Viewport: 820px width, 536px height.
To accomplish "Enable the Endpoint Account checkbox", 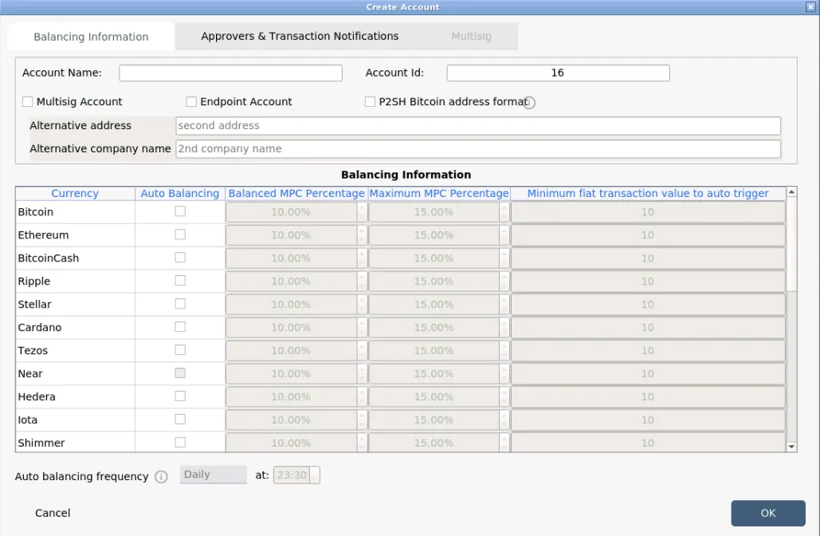I will point(191,101).
